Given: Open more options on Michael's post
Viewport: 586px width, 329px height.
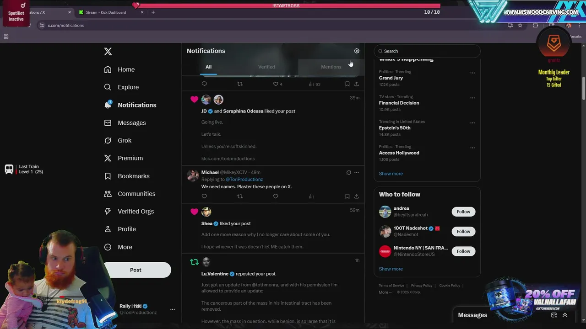Looking at the screenshot, I should pos(357,173).
